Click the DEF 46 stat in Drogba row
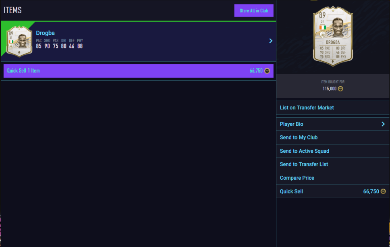 (x=72, y=44)
